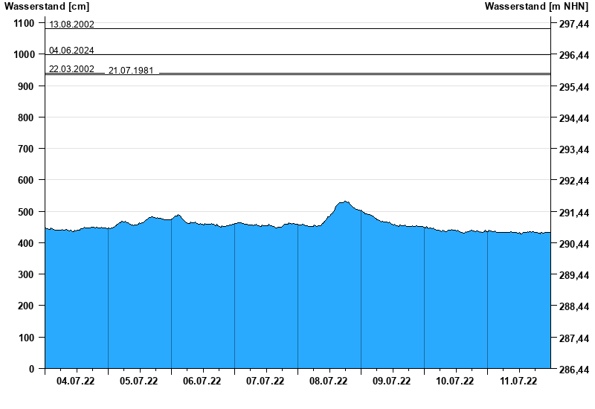Click the 21.07.1981 reference line label
This screenshot has width=595, height=409.
pyautogui.click(x=131, y=71)
